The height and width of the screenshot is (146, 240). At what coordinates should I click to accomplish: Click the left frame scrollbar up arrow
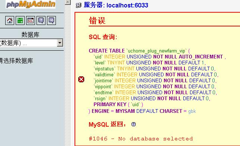click(x=67, y=2)
